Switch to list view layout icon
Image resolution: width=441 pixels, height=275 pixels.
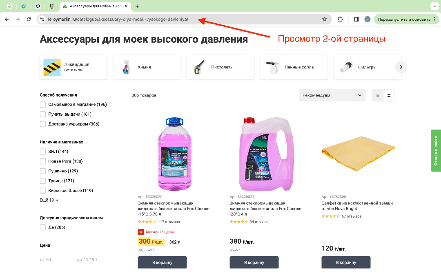tap(378, 95)
